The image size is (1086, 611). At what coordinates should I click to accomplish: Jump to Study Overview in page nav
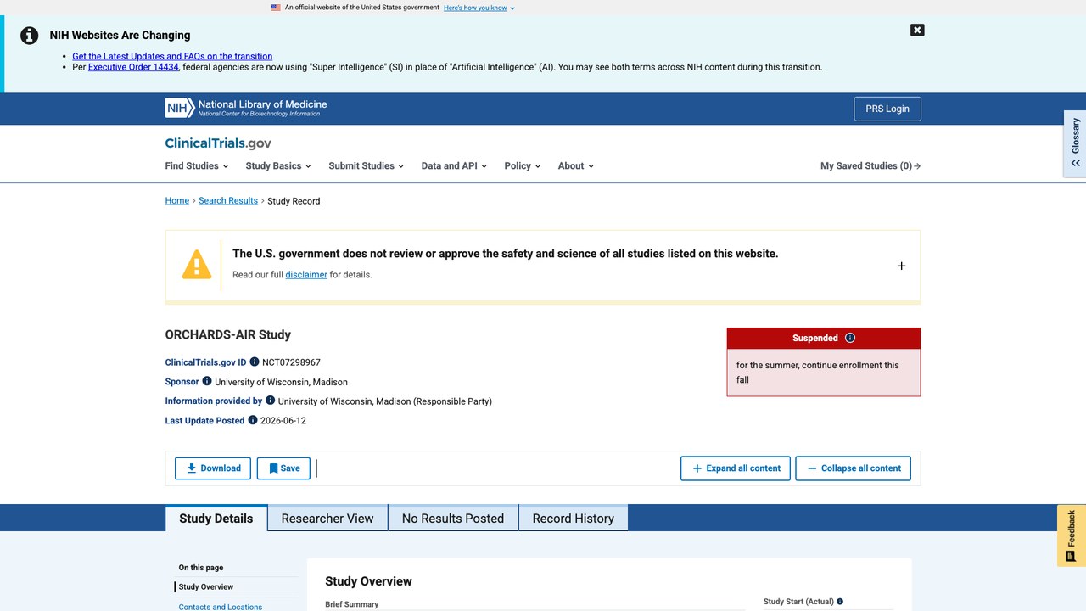coord(206,587)
